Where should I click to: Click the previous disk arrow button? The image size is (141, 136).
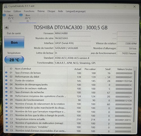pyautogui.click(x=6, y=27)
